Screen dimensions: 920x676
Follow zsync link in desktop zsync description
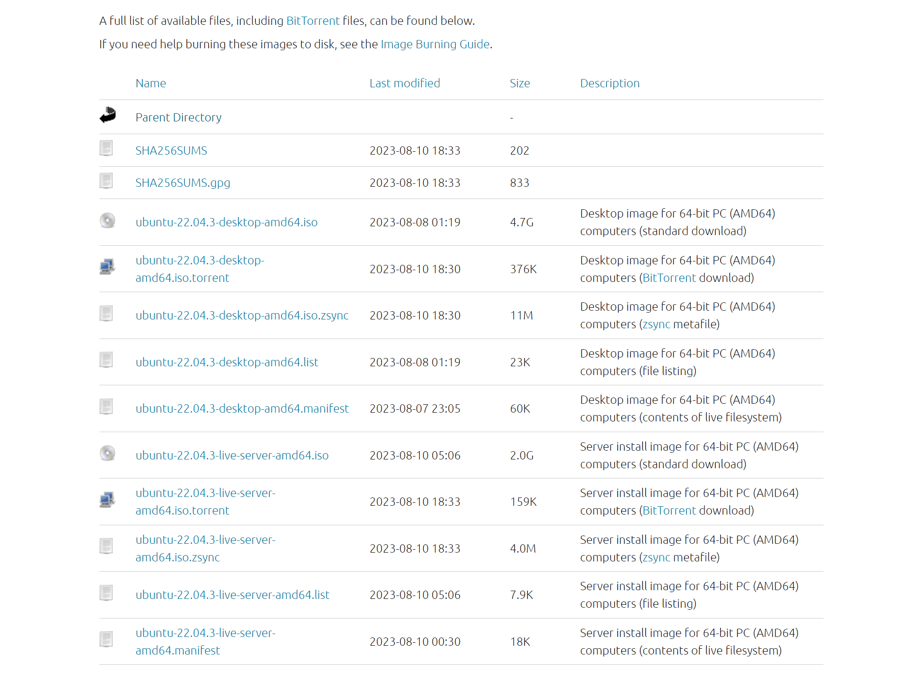[x=657, y=324]
